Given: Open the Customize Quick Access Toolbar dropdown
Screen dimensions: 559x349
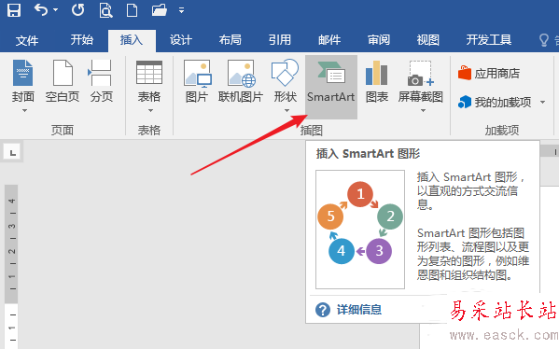Looking at the screenshot, I should 181,10.
